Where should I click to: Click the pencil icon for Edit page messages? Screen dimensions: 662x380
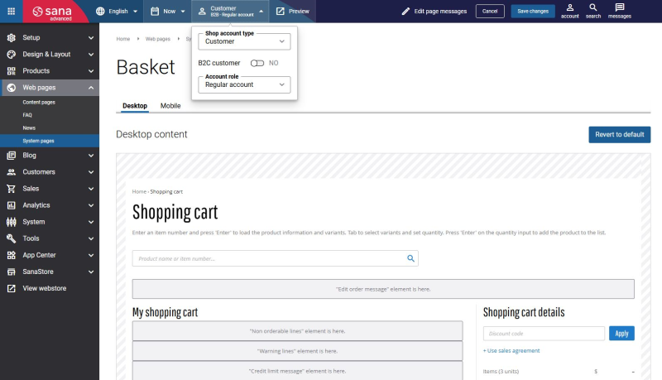[x=405, y=12]
